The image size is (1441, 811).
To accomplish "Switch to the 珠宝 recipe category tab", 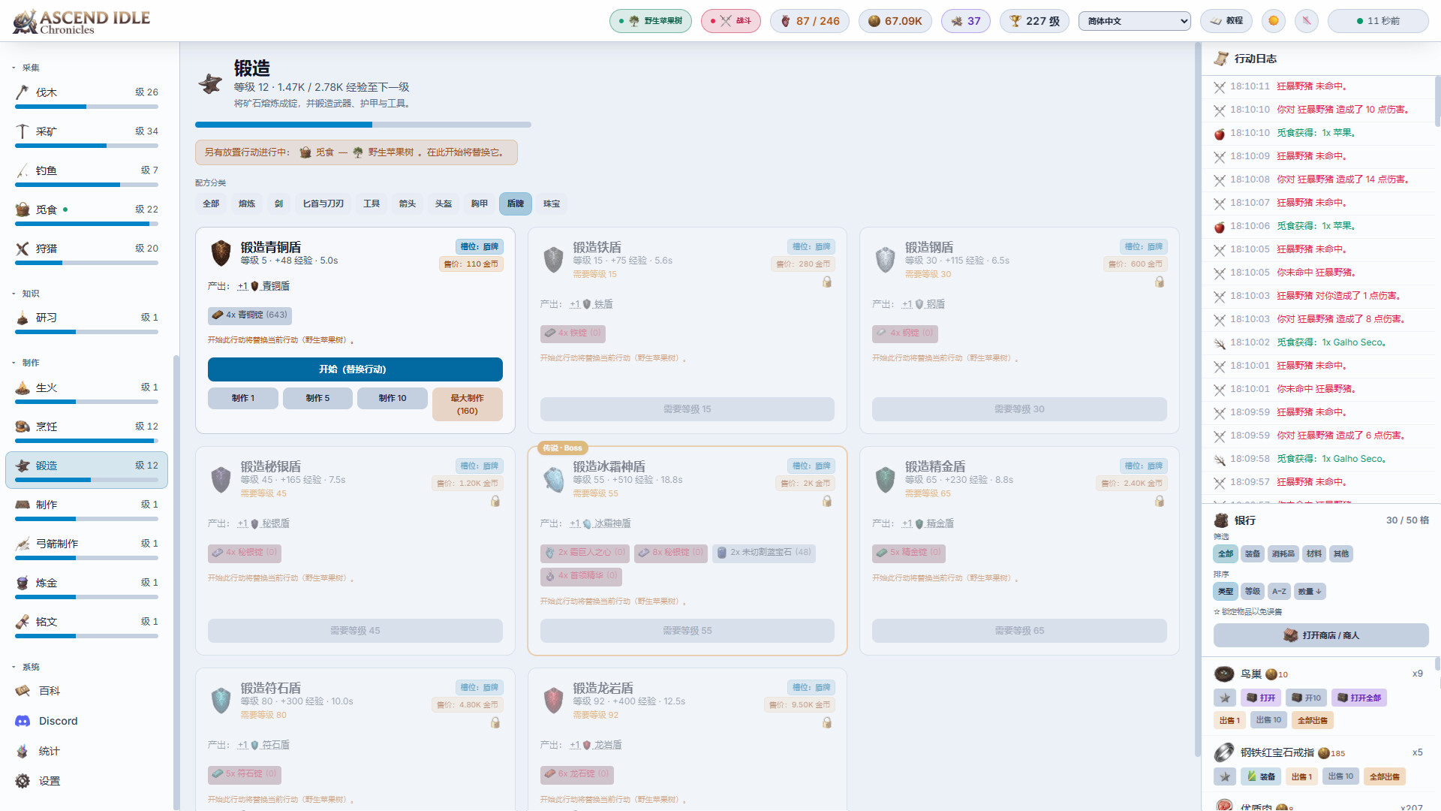I will pyautogui.click(x=552, y=204).
